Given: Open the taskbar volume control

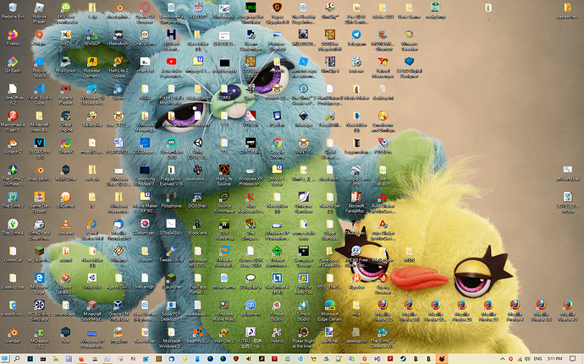Looking at the screenshot, I should (x=527, y=359).
